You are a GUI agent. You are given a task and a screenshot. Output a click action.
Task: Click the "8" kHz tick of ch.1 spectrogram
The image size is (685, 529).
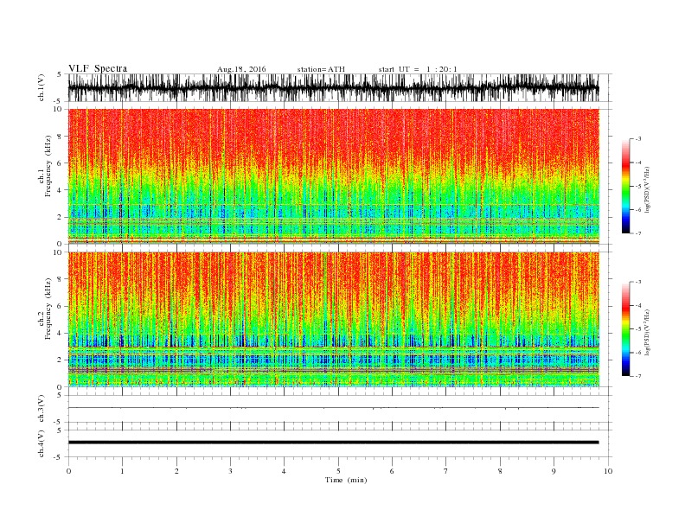pyautogui.click(x=61, y=137)
